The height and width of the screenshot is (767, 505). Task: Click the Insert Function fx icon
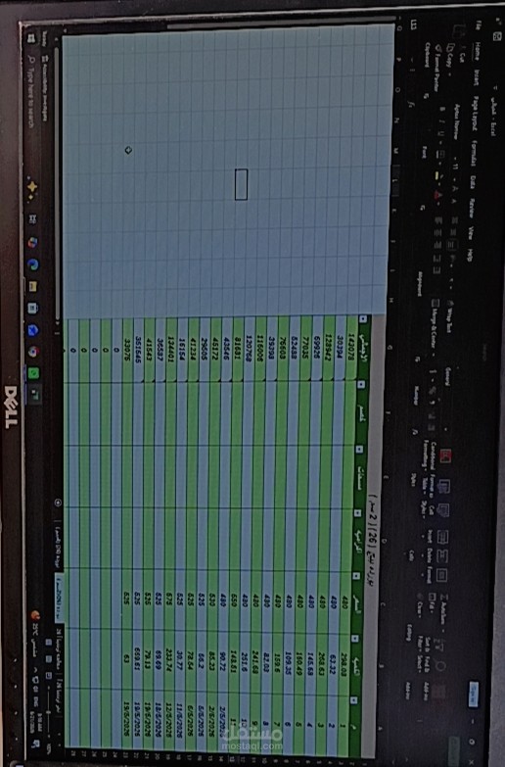[x=410, y=104]
